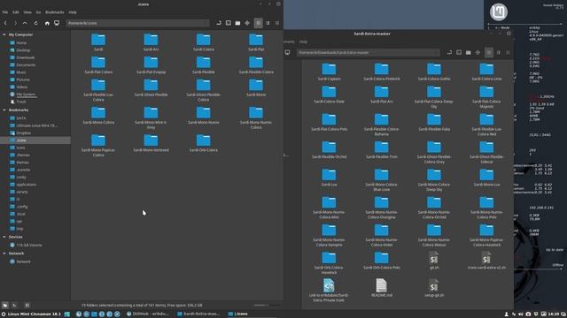This screenshot has width=567, height=318.
Task: Select Sardi-Lux folder in Sardi-Extra-master
Action: 329,178
